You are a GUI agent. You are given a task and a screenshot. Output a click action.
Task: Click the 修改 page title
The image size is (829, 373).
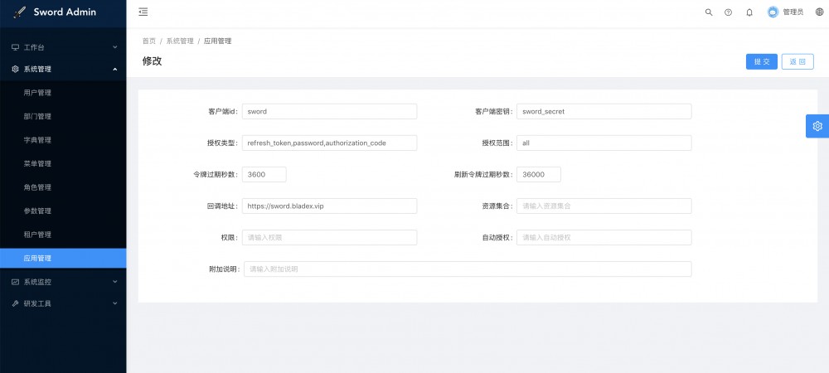(153, 61)
